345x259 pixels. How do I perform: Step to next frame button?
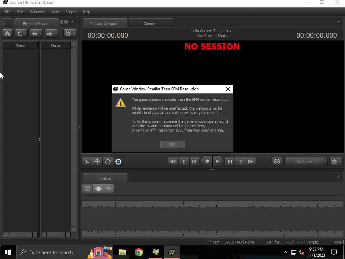230,162
